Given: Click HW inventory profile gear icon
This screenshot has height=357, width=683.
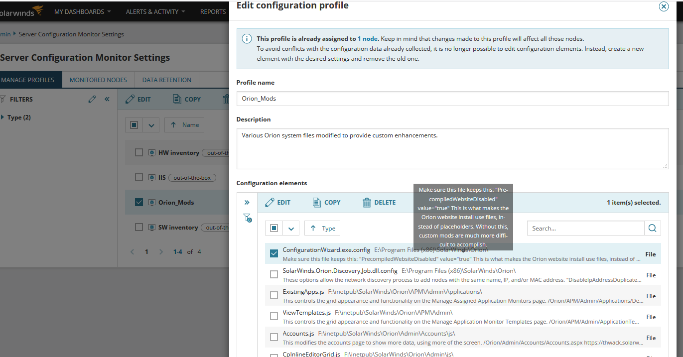Looking at the screenshot, I should [x=152, y=152].
